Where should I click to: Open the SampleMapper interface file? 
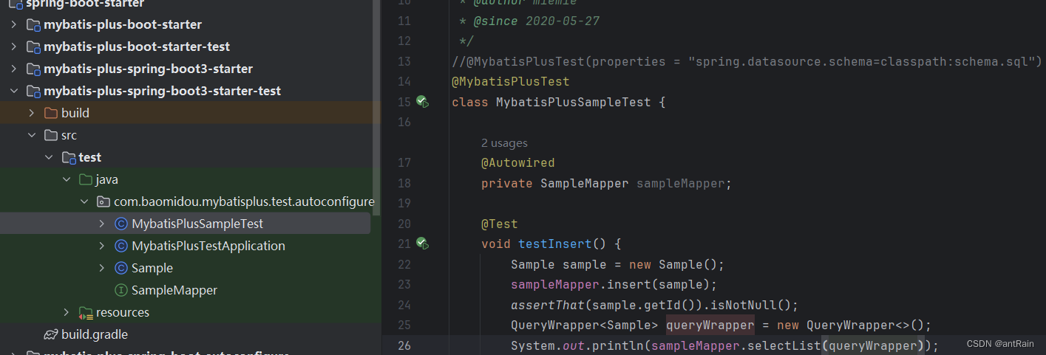tap(174, 290)
